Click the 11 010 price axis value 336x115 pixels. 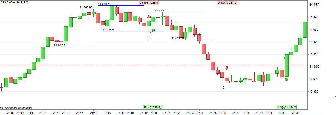[x=314, y=54]
